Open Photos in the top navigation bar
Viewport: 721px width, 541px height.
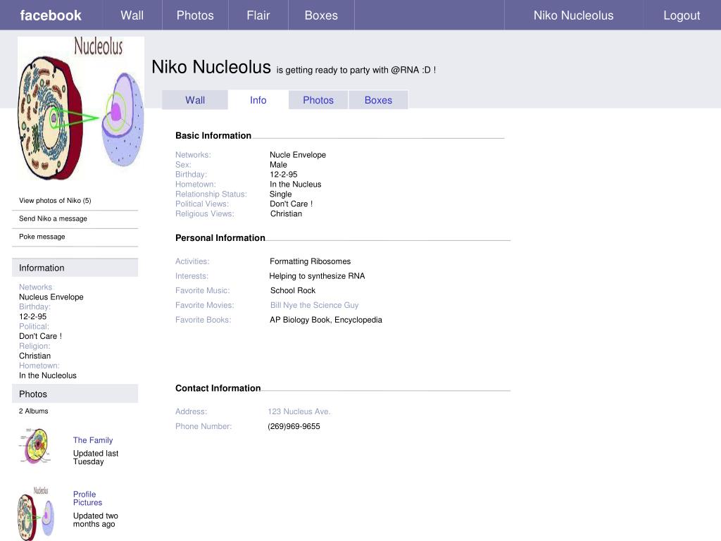coord(195,15)
